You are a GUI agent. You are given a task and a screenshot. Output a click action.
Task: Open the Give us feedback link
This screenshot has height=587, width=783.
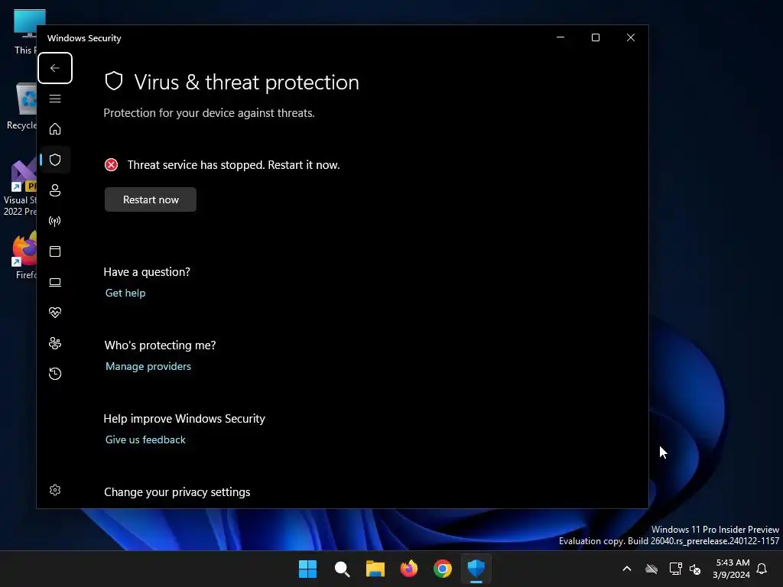[x=145, y=439]
